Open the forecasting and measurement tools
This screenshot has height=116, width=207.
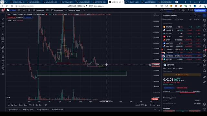[x=3, y=39]
